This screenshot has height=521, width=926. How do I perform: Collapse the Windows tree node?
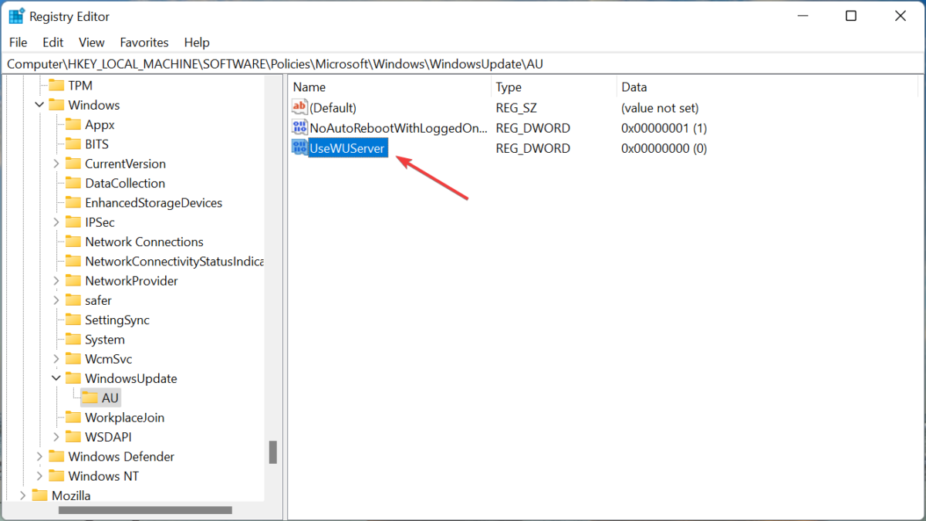[39, 105]
